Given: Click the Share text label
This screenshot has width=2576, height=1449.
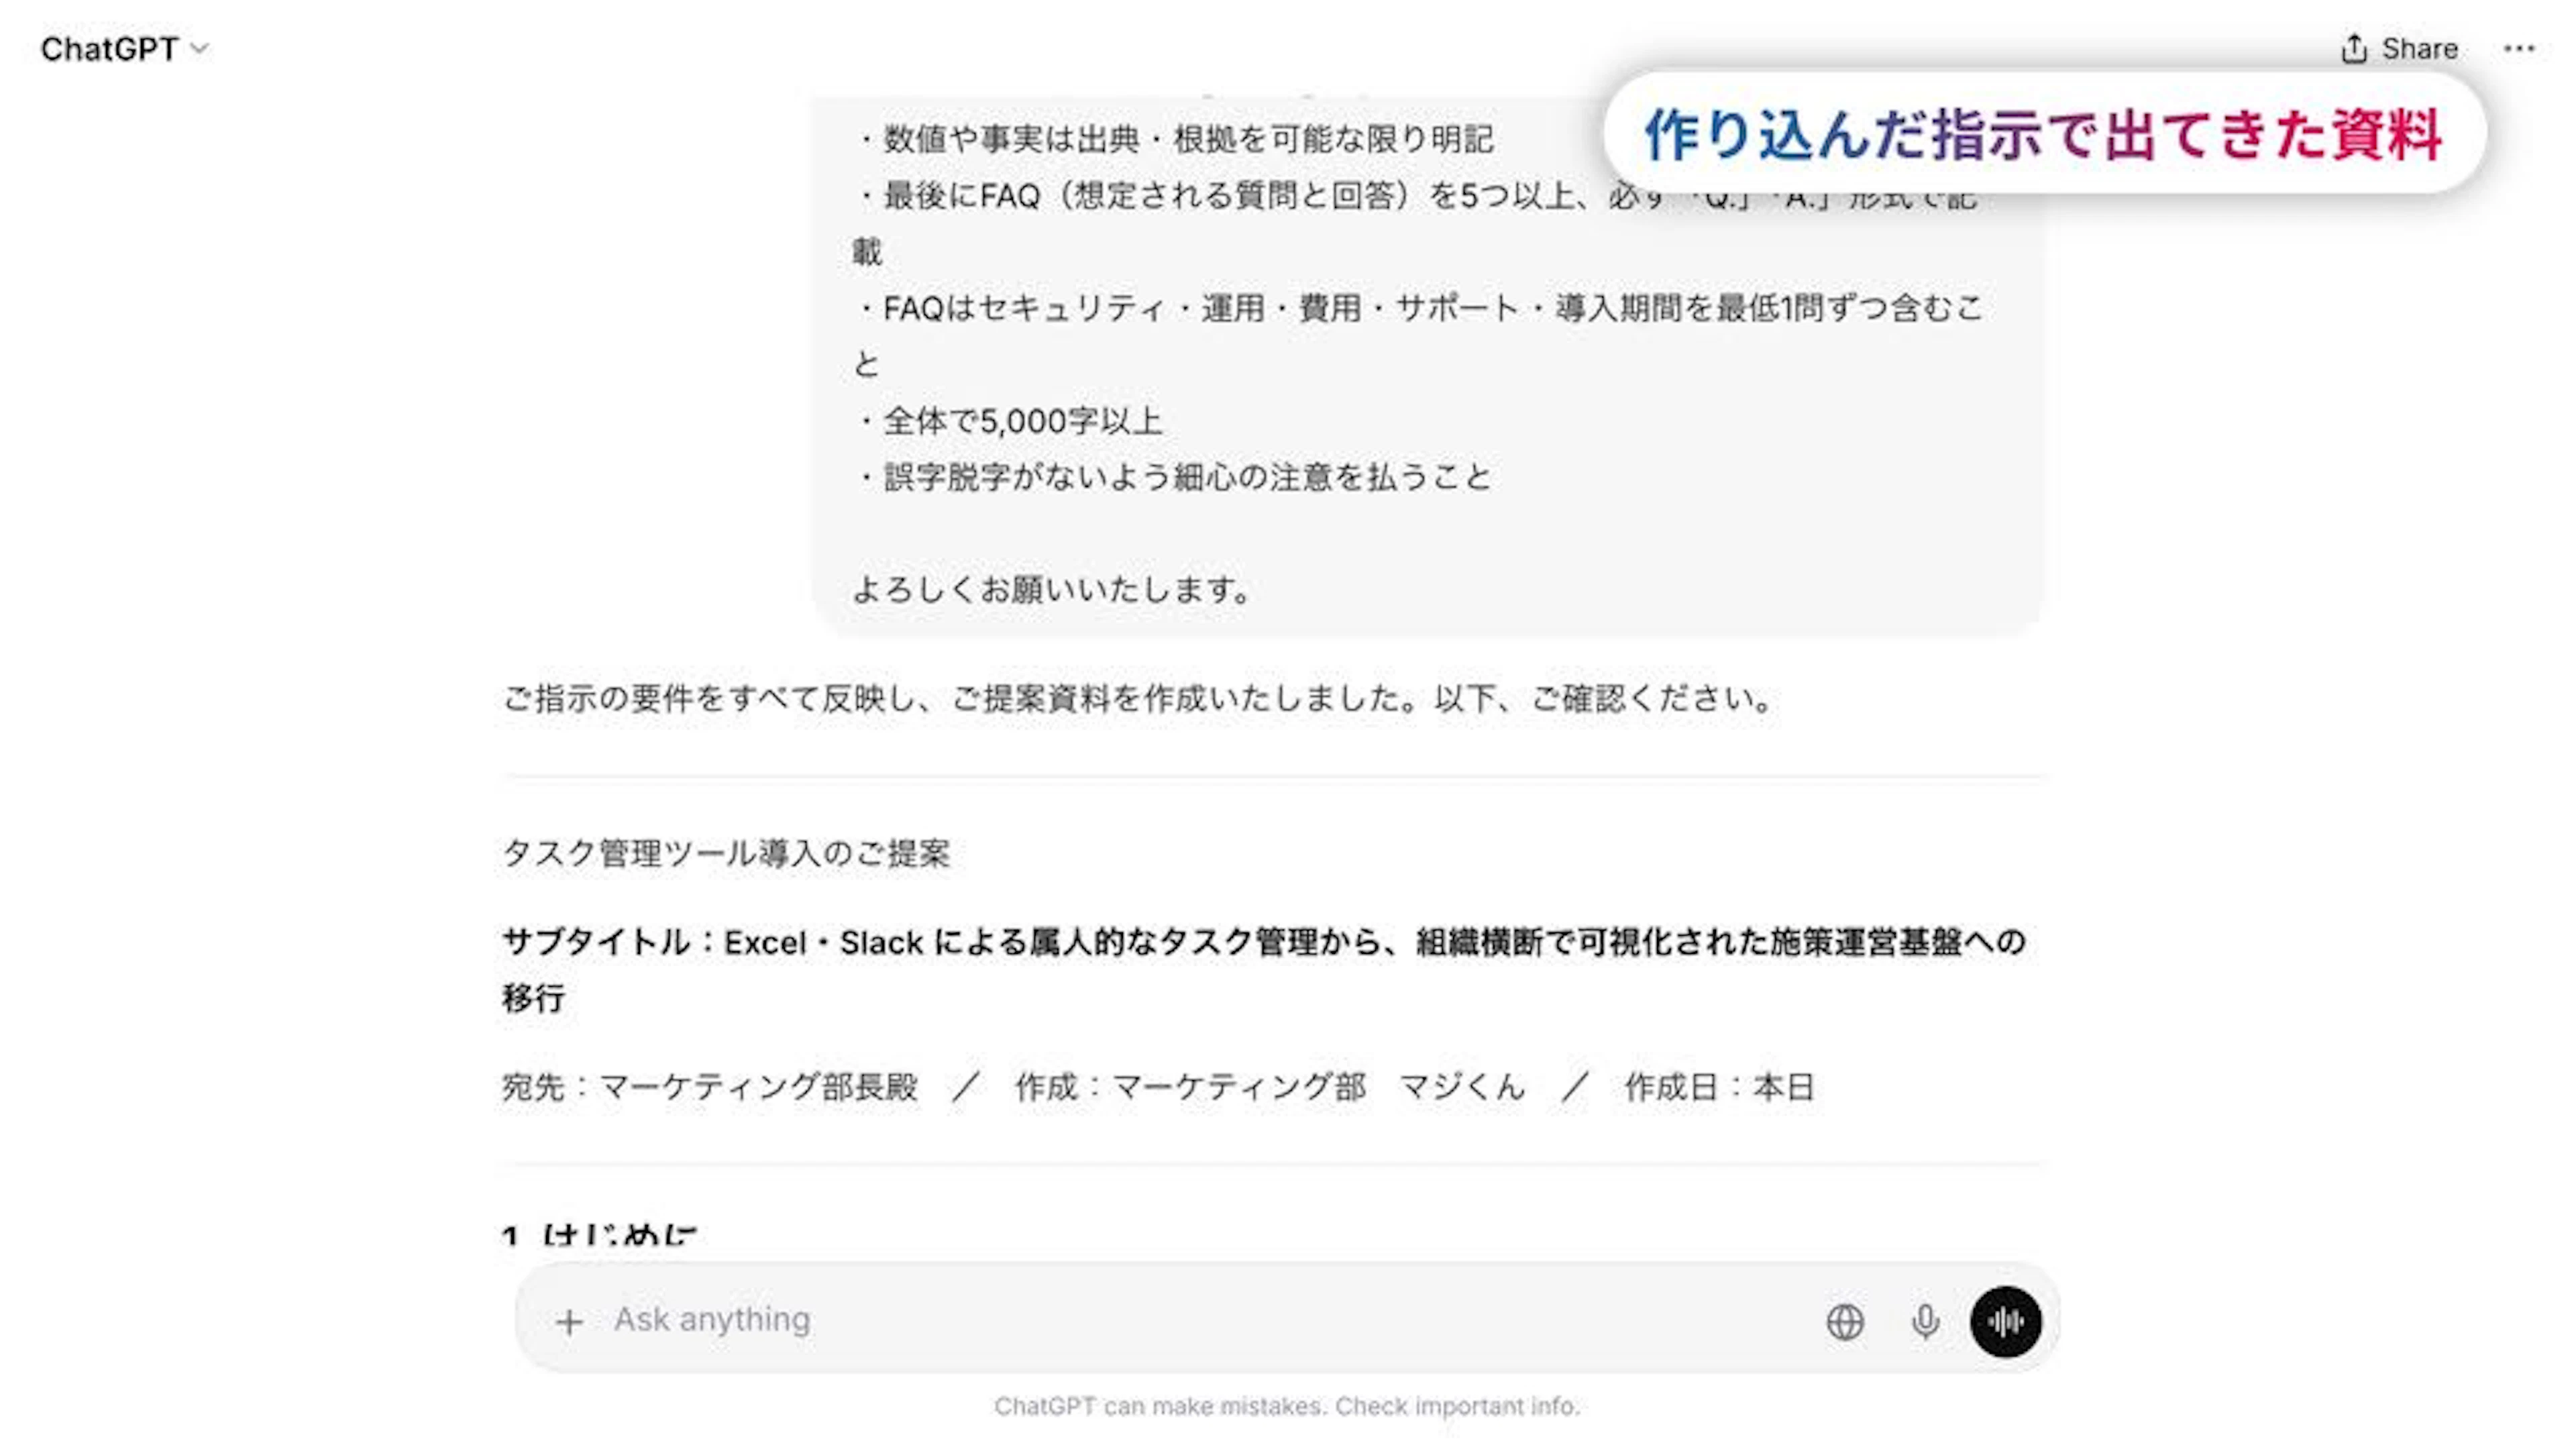Looking at the screenshot, I should 2419,49.
